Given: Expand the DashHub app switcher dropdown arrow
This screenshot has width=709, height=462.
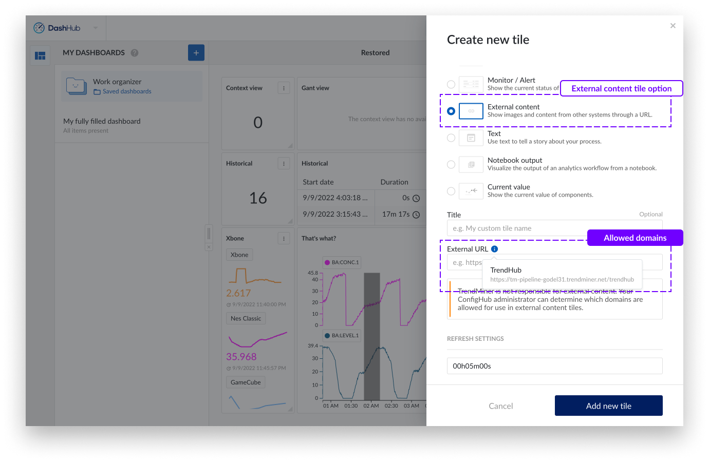Looking at the screenshot, I should coord(96,28).
